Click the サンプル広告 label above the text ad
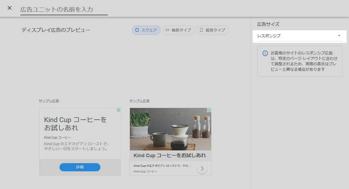The width and height of the screenshot is (349, 189). (x=49, y=101)
